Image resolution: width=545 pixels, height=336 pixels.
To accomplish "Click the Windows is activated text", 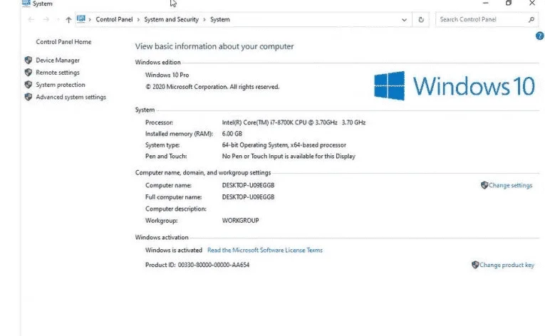I will [173, 250].
